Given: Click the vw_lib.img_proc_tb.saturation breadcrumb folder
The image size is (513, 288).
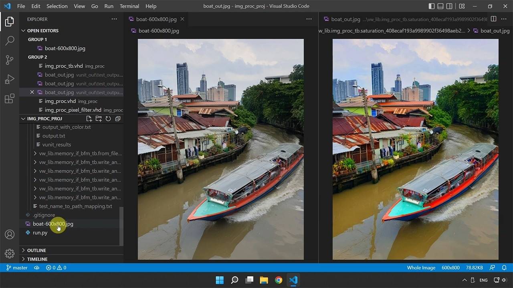Looking at the screenshot, I should click(x=392, y=31).
